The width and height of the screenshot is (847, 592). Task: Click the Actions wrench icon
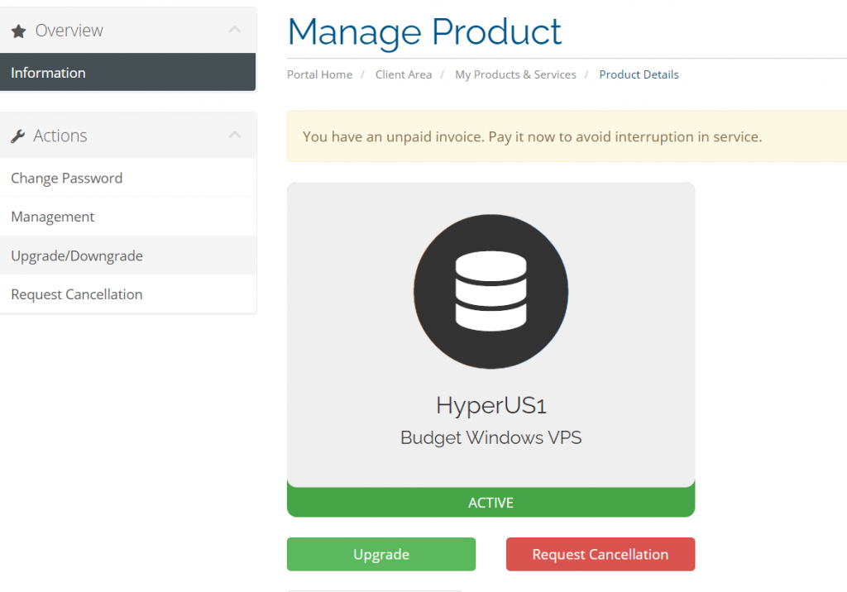[x=18, y=136]
